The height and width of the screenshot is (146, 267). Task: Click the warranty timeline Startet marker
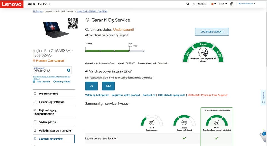pyautogui.click(x=86, y=51)
